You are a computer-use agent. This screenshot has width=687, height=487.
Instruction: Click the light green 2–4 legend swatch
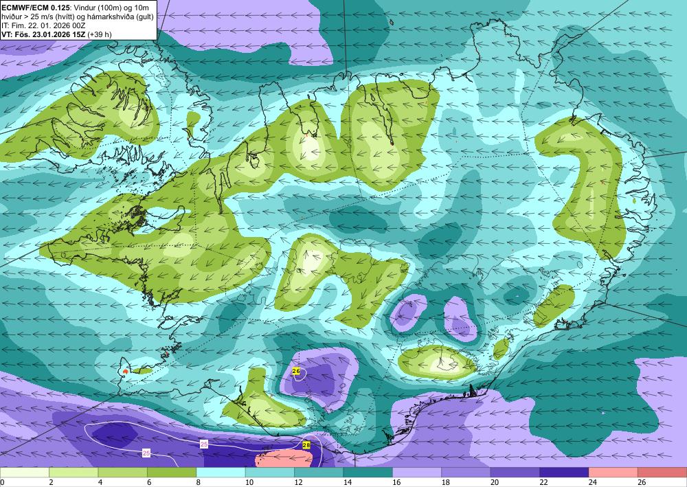pos(74,473)
